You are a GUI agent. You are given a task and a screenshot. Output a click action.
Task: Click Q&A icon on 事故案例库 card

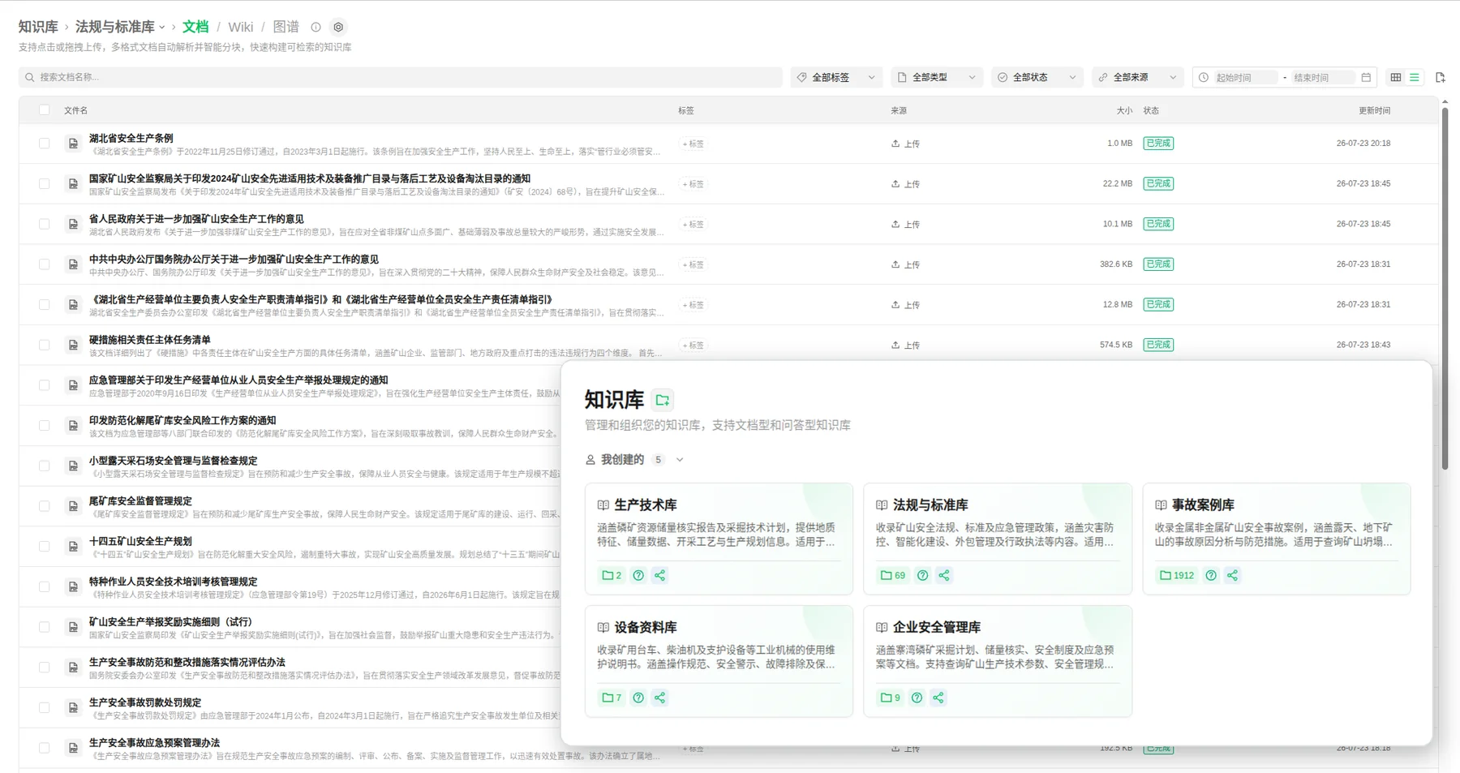pyautogui.click(x=1211, y=575)
